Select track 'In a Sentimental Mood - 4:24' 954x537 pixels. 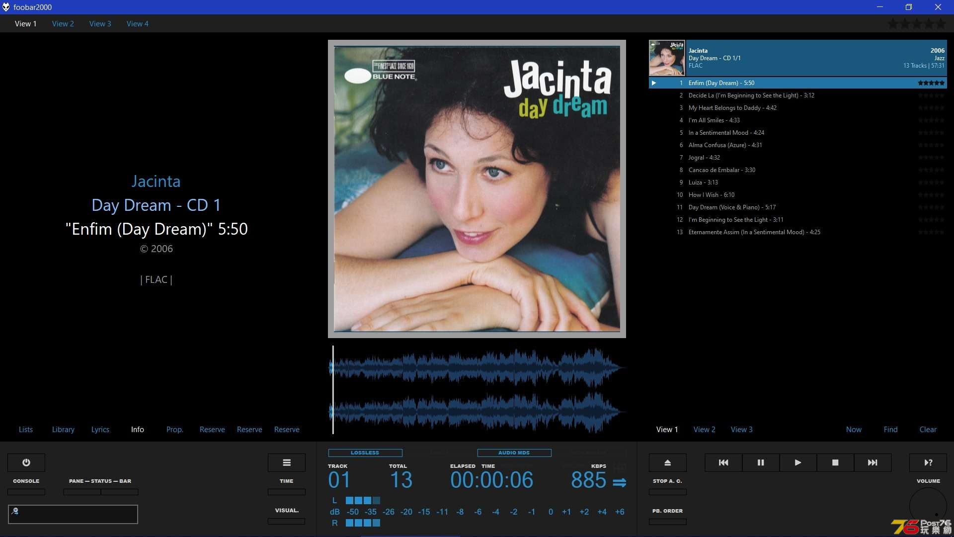(798, 133)
